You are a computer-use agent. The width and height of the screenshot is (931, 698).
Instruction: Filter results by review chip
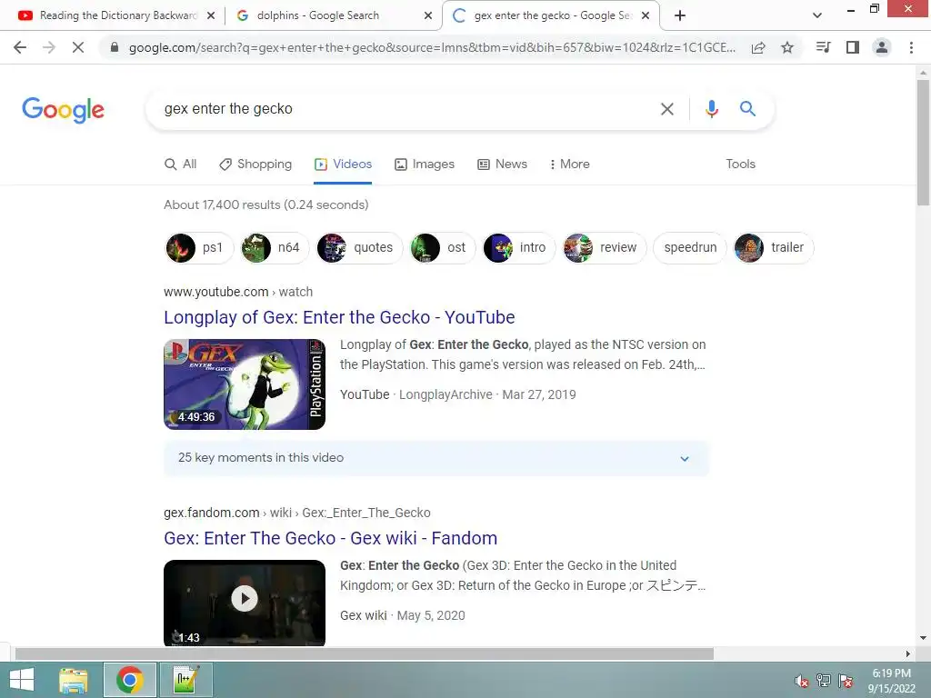pos(604,247)
